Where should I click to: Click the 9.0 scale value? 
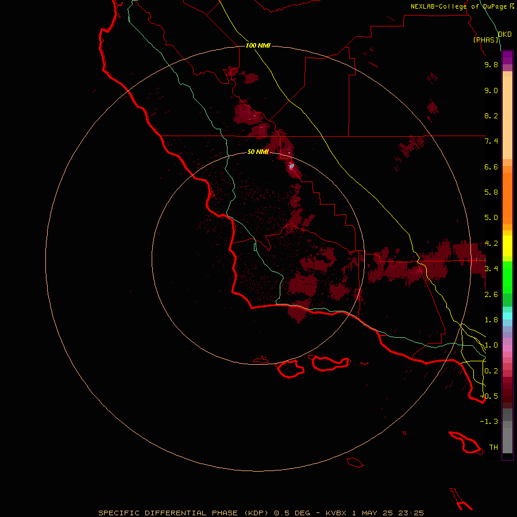(x=491, y=90)
